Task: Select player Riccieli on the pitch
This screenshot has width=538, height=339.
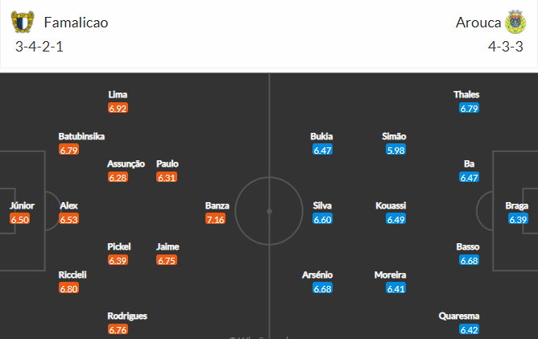Action: click(x=72, y=275)
